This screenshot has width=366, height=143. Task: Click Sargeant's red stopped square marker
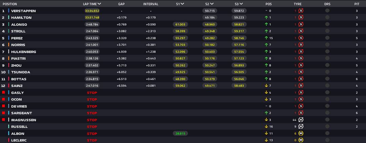coord(3,113)
